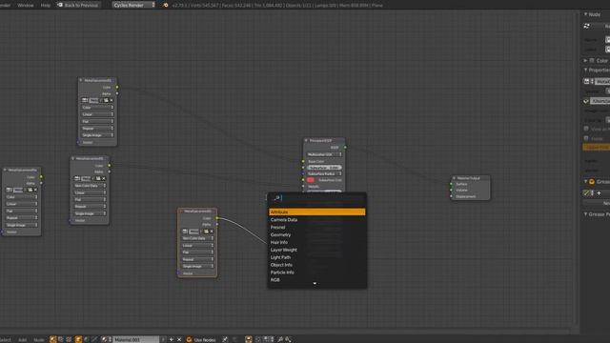Click the node search text field

(x=317, y=198)
